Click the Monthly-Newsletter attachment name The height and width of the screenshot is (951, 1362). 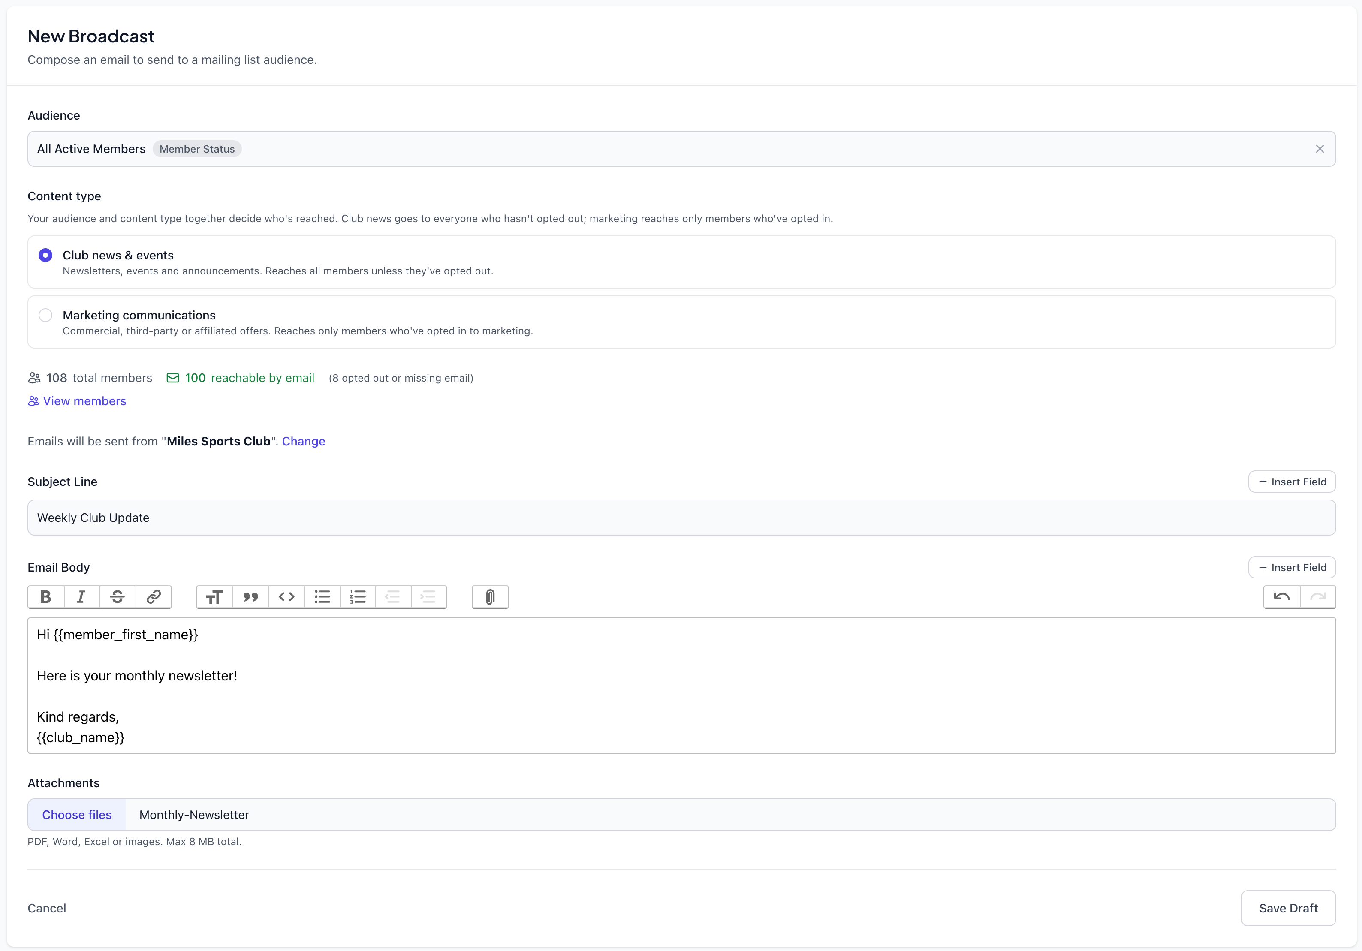(194, 815)
